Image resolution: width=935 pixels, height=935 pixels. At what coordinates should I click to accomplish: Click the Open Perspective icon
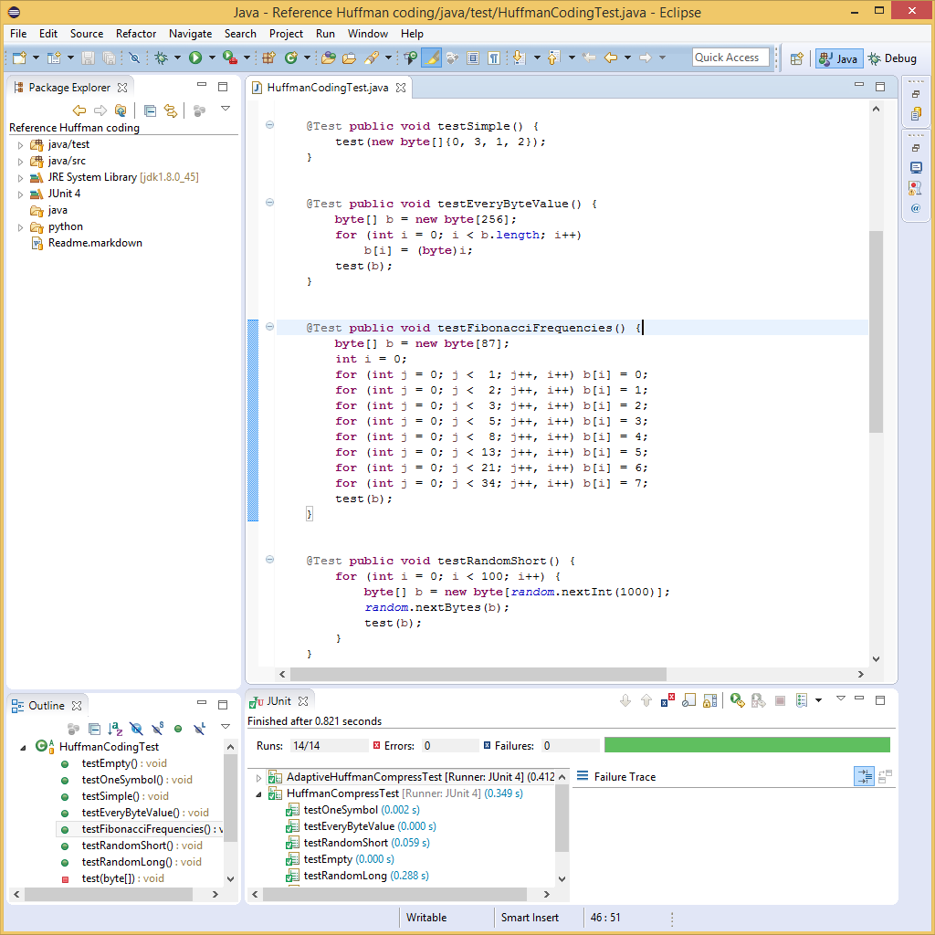pos(796,58)
